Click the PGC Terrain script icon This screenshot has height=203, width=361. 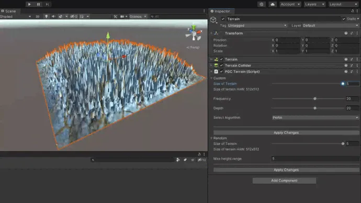click(x=216, y=72)
